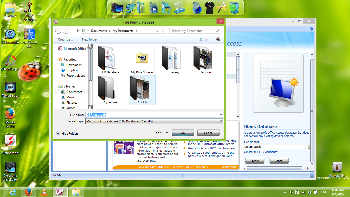This screenshot has width=350, height=197.
Task: Open the My Data Sources folder
Action: tap(142, 60)
